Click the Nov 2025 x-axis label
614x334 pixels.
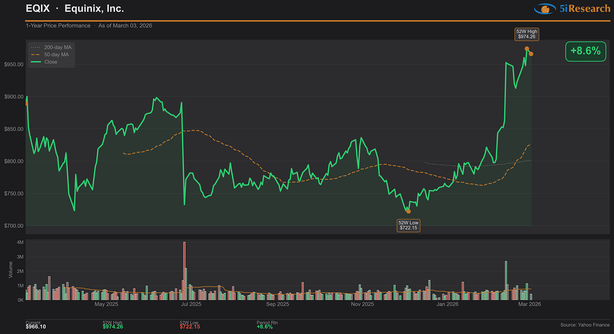[363, 304]
